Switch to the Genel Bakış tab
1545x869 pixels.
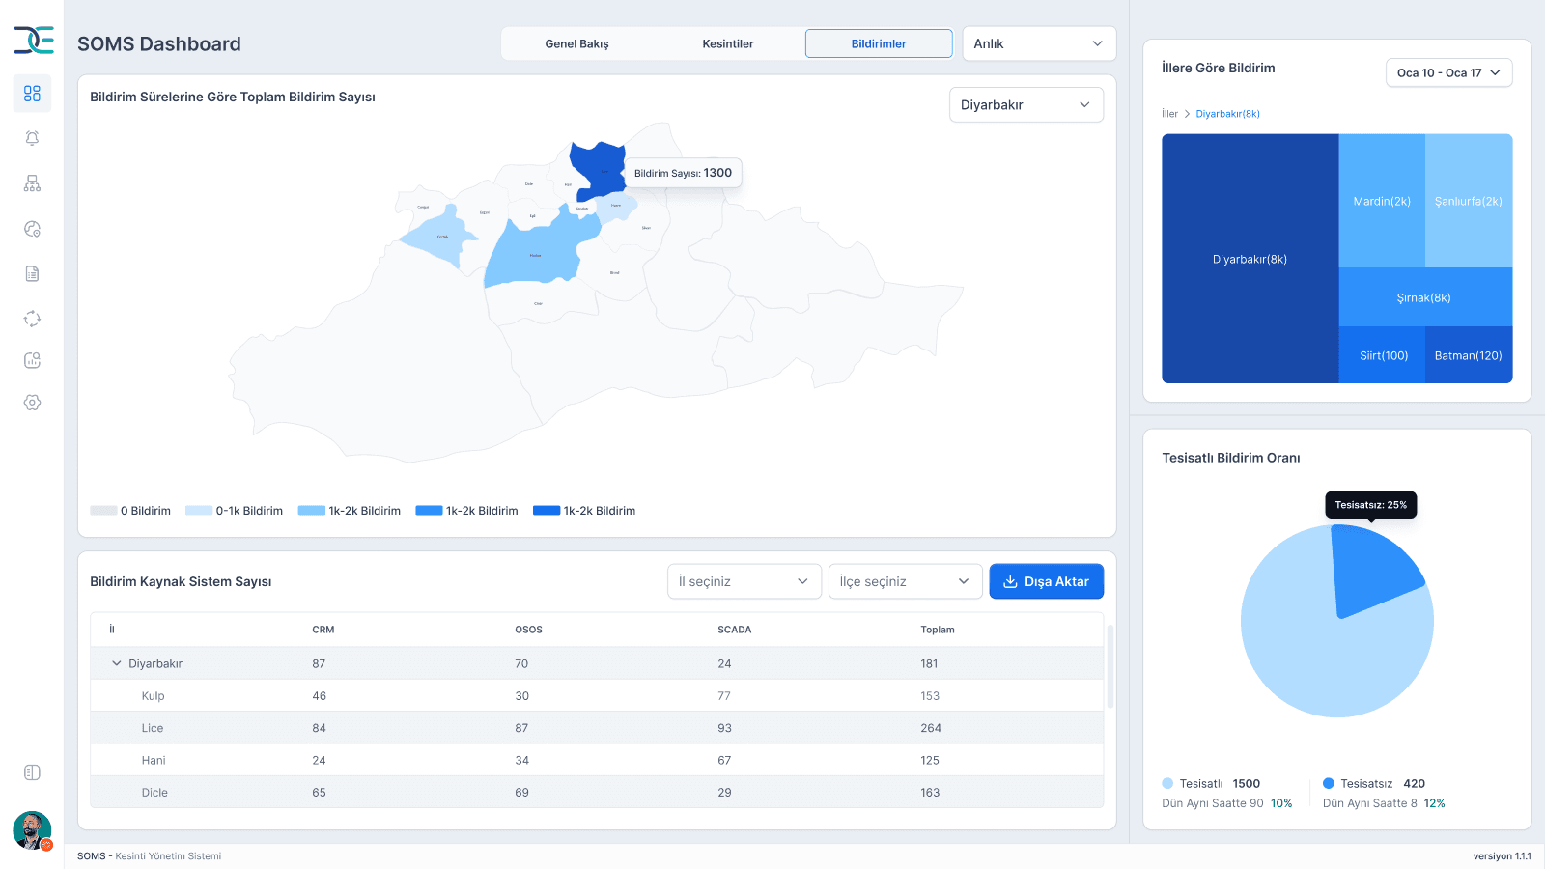coord(576,43)
